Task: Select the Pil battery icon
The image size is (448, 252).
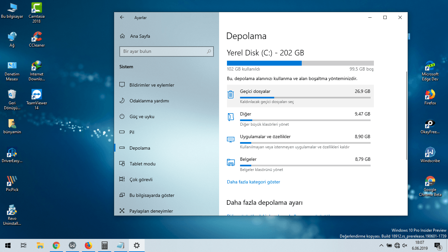Action: pyautogui.click(x=122, y=132)
